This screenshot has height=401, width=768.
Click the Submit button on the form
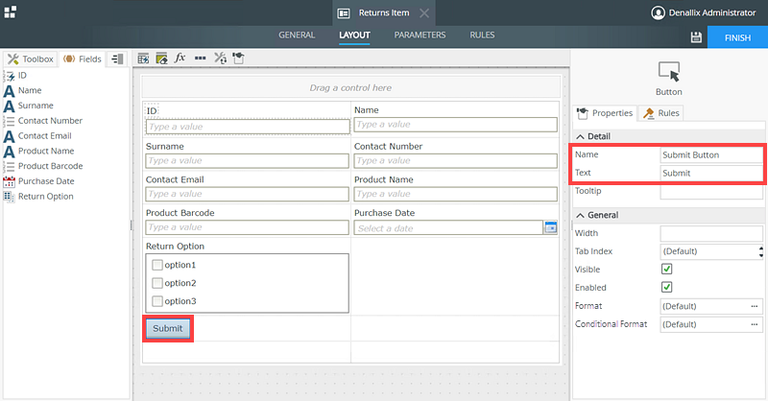click(x=167, y=328)
